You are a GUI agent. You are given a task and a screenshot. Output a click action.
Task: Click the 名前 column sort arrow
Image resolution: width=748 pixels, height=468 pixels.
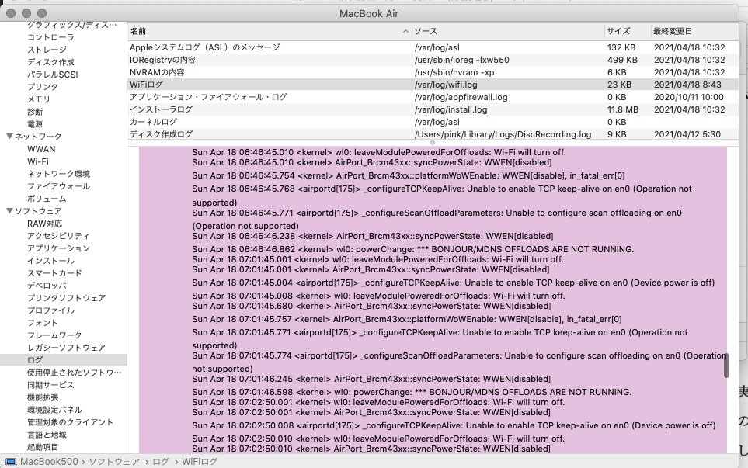point(405,31)
